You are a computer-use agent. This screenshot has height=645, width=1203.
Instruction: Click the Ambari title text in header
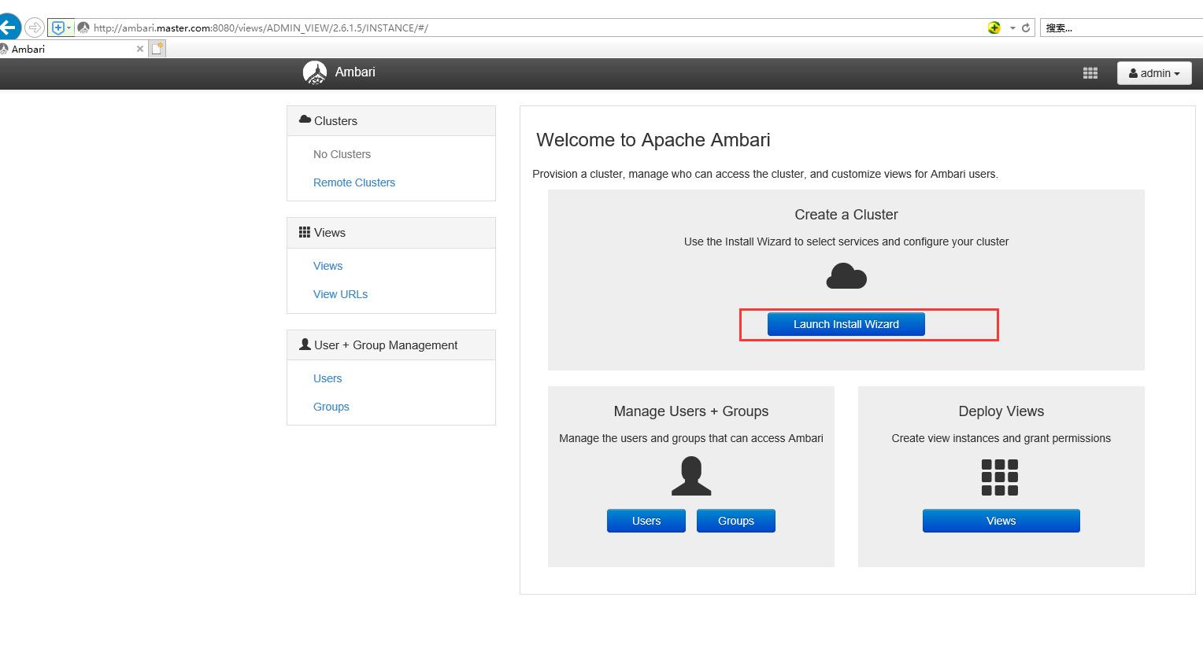pos(355,72)
